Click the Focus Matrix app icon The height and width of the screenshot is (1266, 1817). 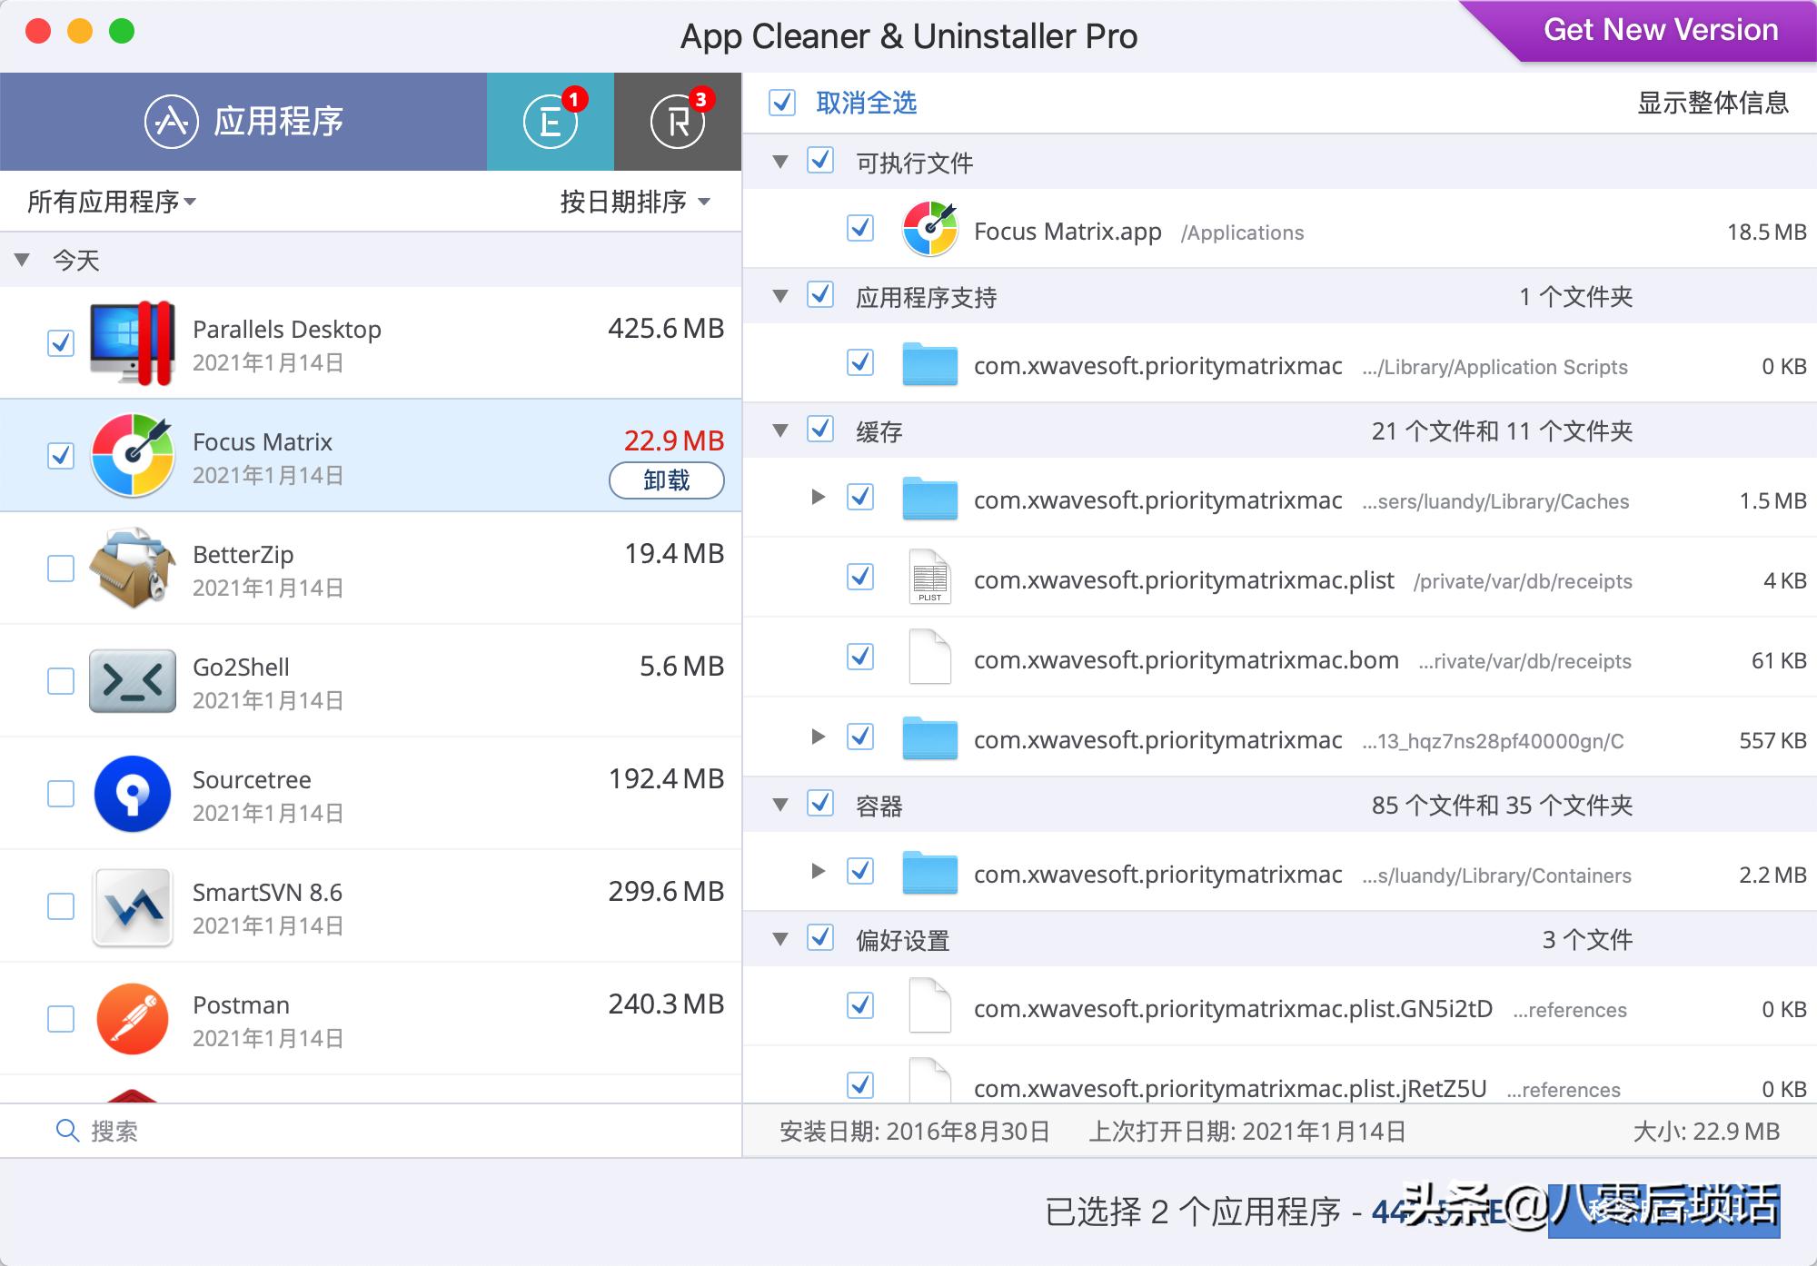click(133, 455)
